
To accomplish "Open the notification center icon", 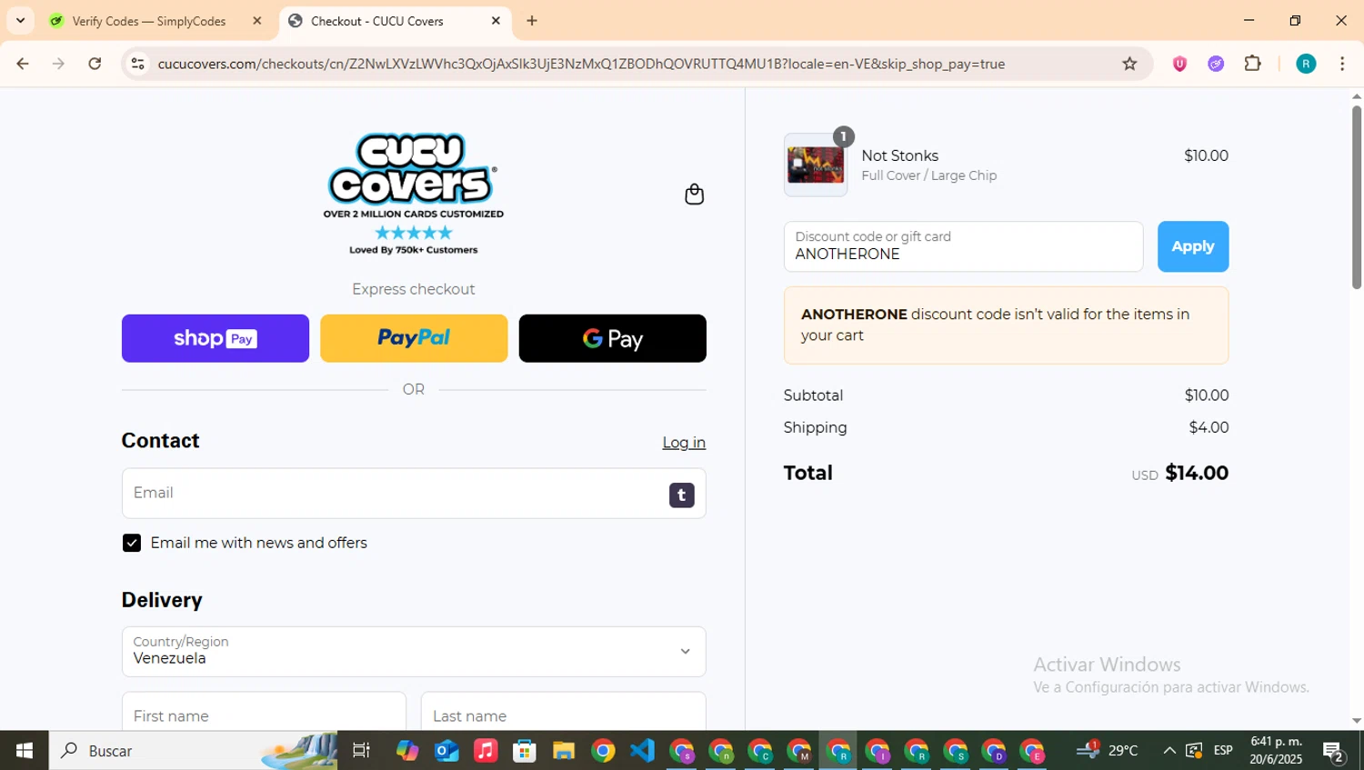I will [1334, 751].
